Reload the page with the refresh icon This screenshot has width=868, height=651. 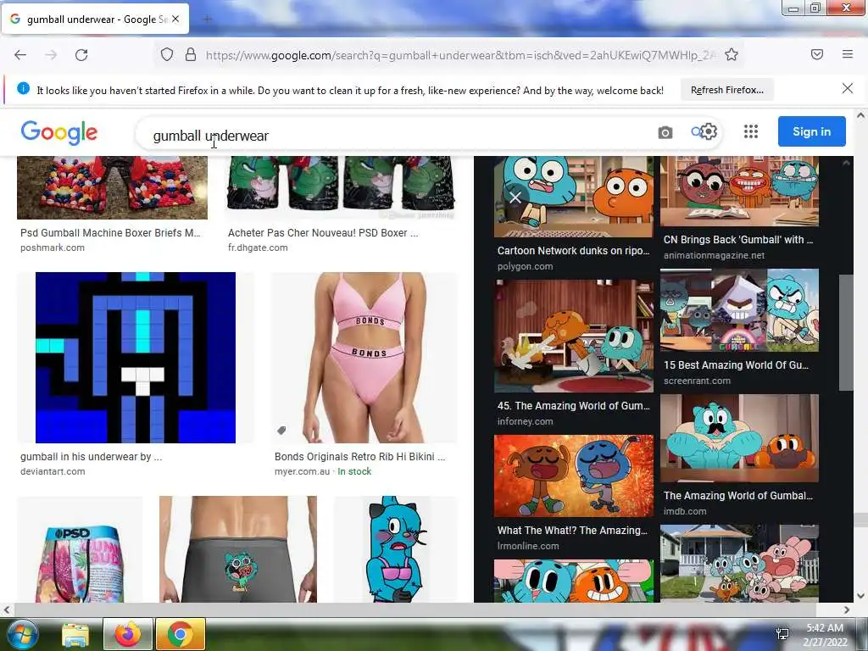[x=81, y=55]
